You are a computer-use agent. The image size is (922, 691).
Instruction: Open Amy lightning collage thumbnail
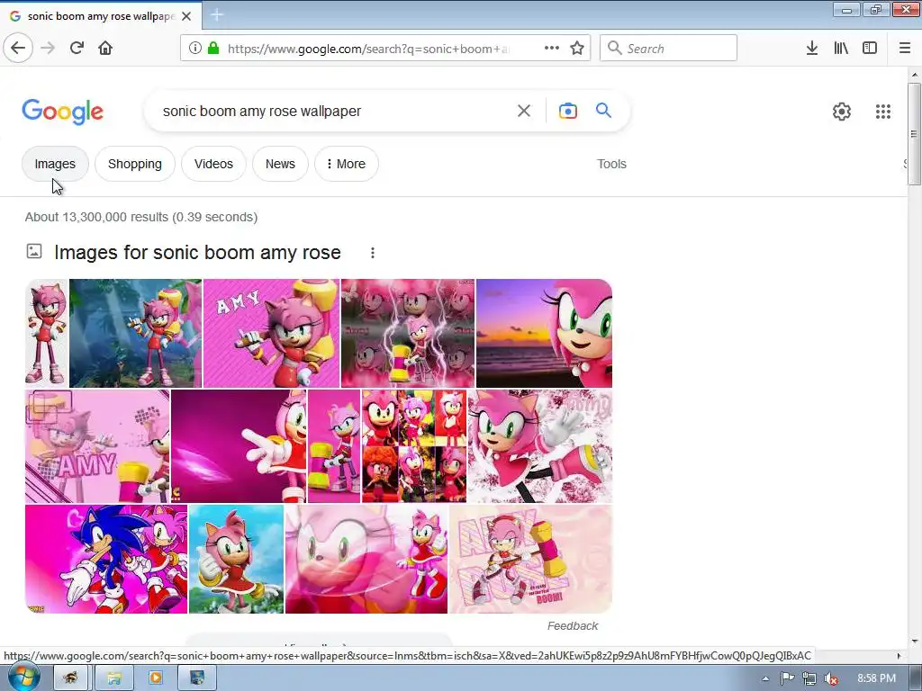[x=408, y=333]
